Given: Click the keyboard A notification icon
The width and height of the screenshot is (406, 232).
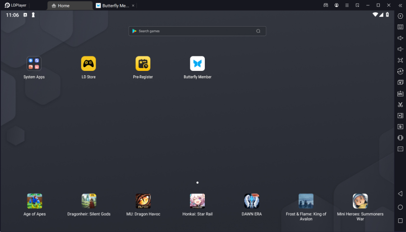Looking at the screenshot, I should (25, 15).
